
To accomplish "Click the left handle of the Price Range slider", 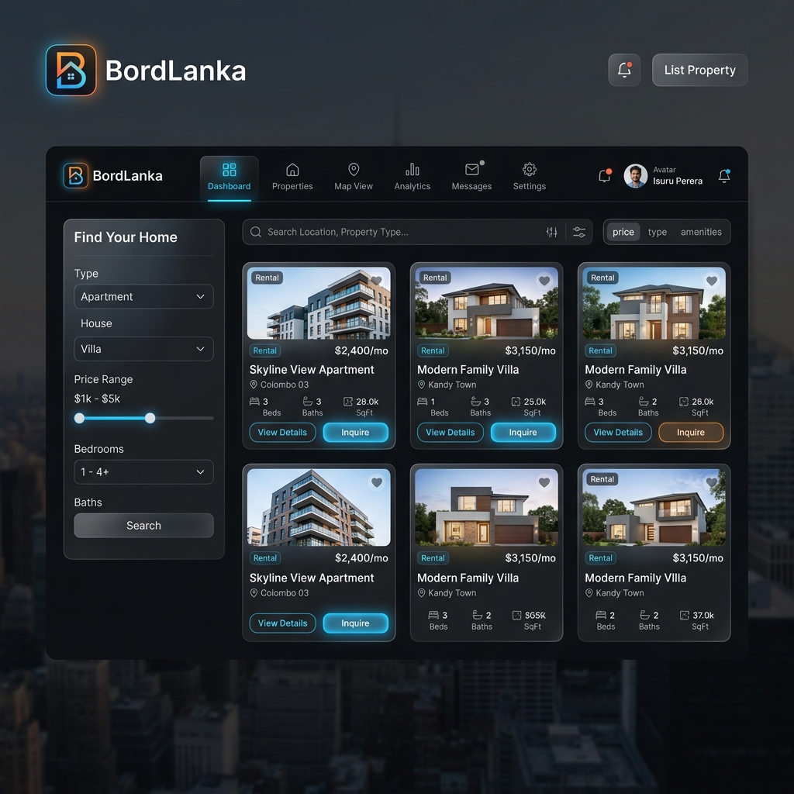I will (x=80, y=418).
